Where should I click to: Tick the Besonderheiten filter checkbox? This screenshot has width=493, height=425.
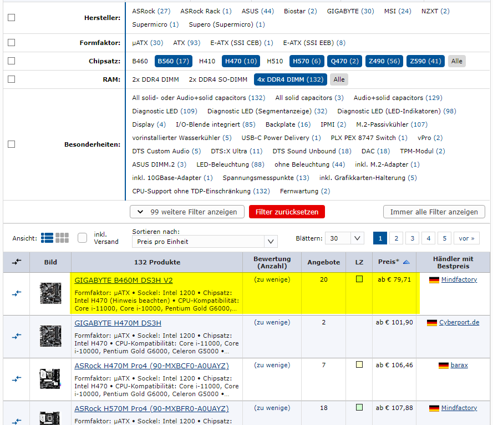[11, 144]
